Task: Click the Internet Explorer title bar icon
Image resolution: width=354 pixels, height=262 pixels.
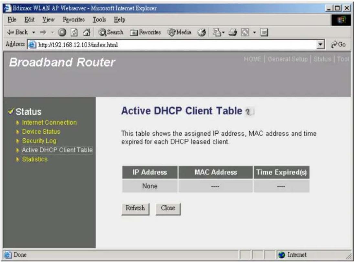Action: [7, 8]
